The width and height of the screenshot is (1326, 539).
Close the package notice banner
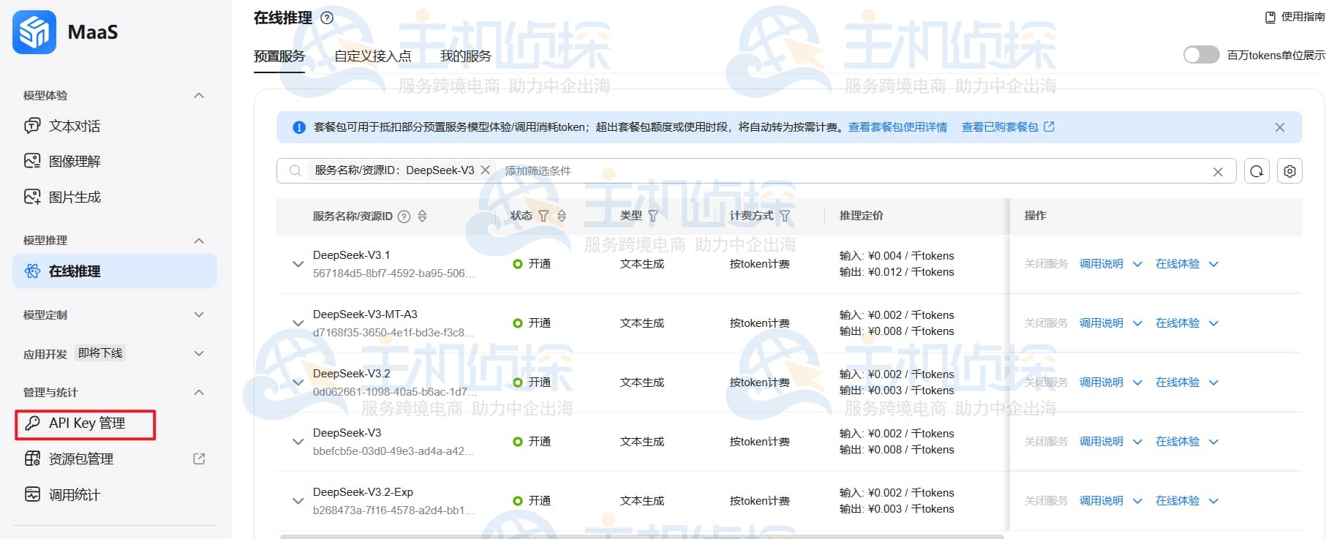click(x=1280, y=127)
